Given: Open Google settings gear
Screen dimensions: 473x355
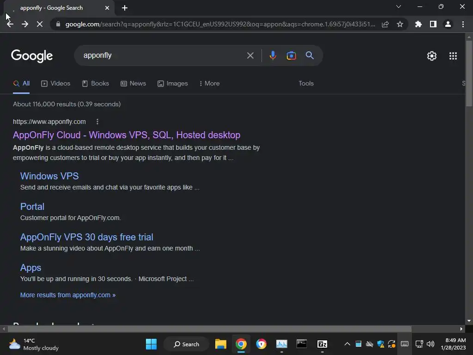Looking at the screenshot, I should (x=432, y=56).
